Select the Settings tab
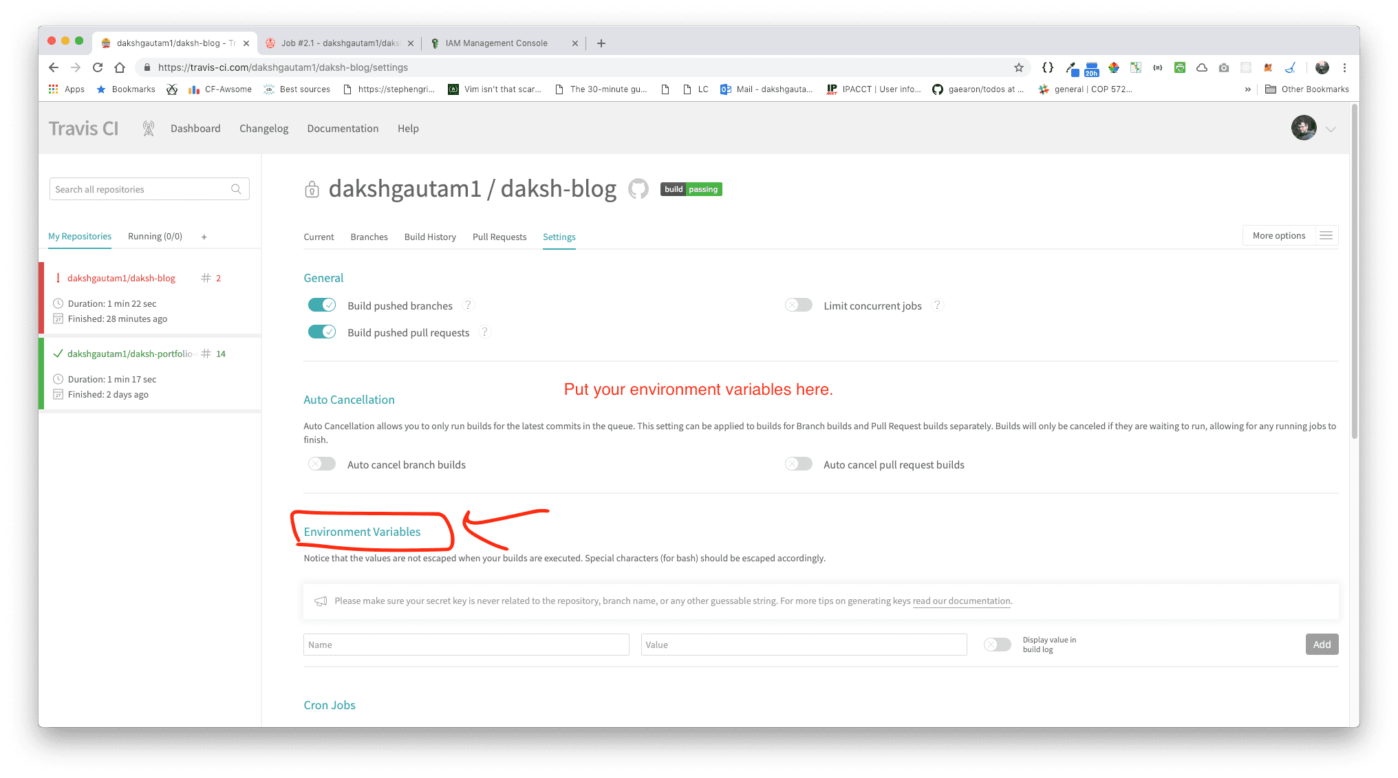Screen dimensions: 1398x778 tap(559, 237)
